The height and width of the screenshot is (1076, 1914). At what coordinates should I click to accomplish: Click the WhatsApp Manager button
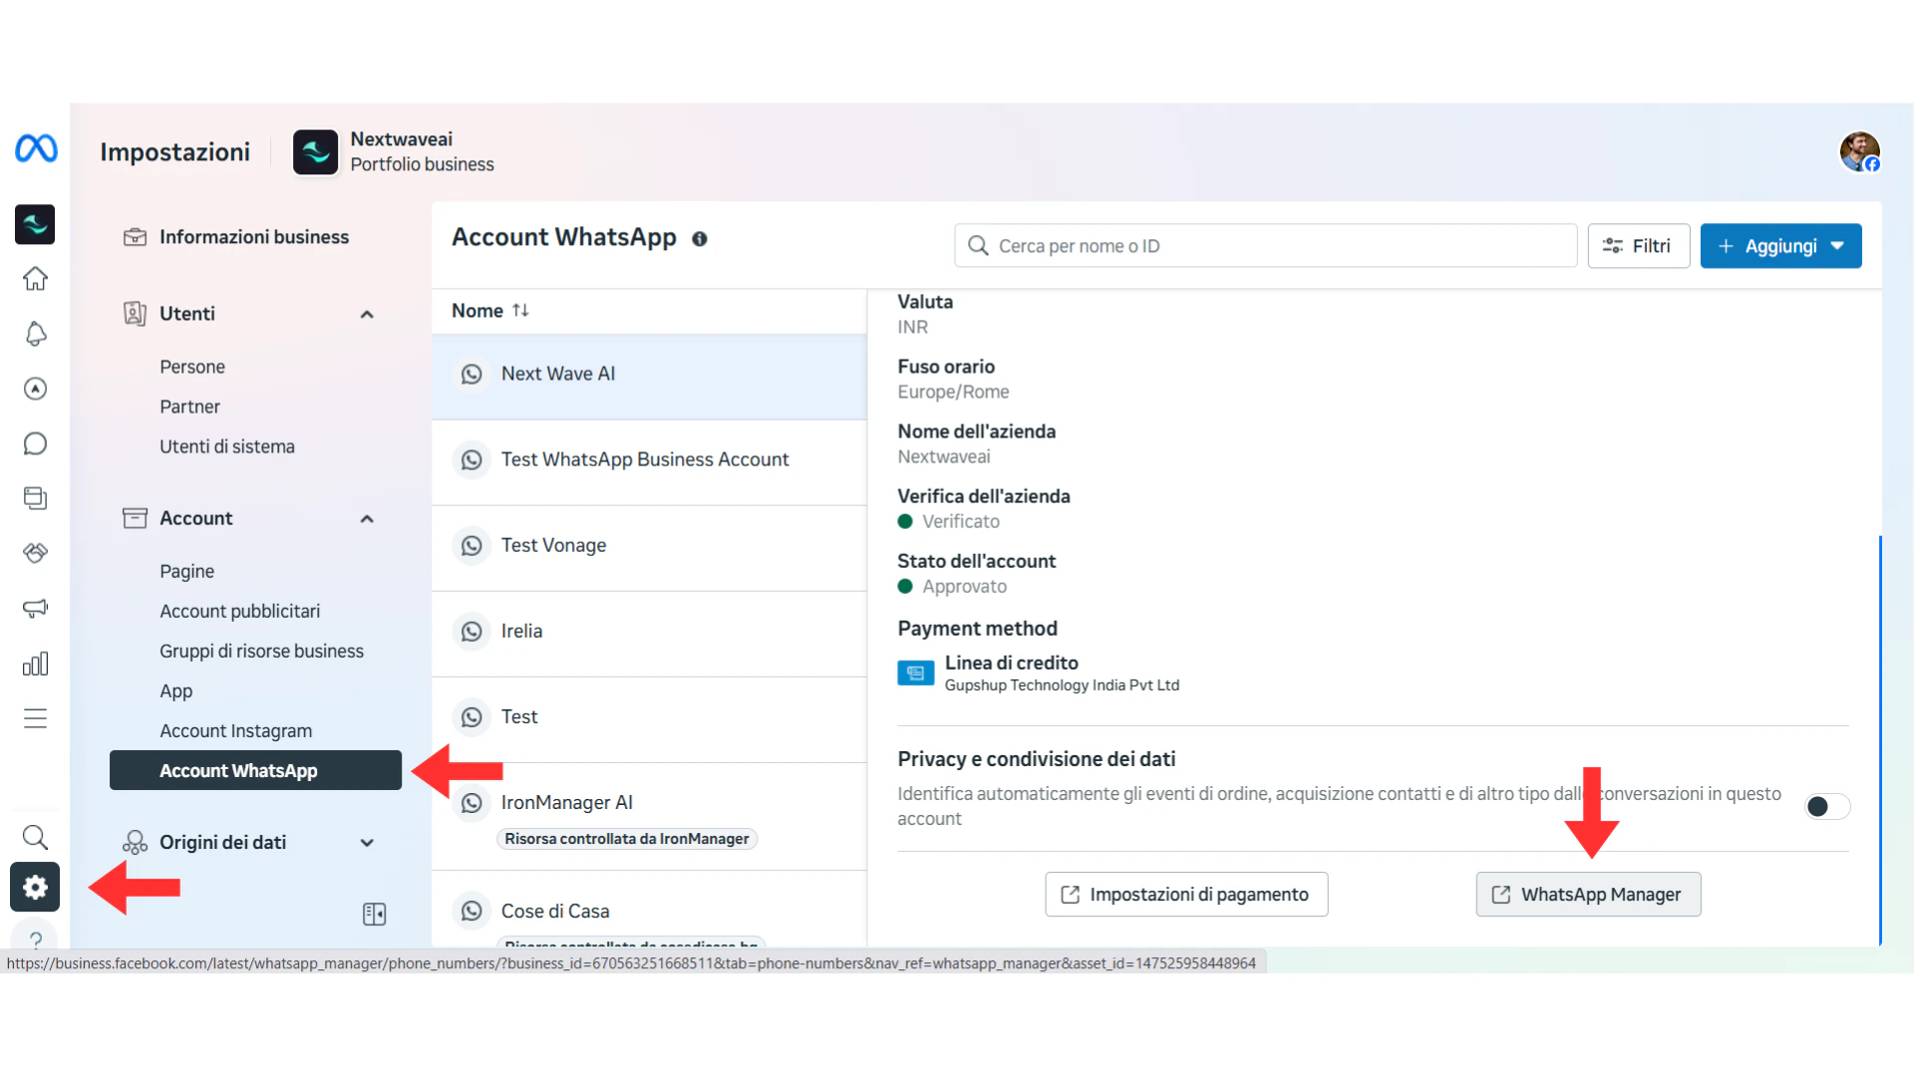(x=1588, y=895)
